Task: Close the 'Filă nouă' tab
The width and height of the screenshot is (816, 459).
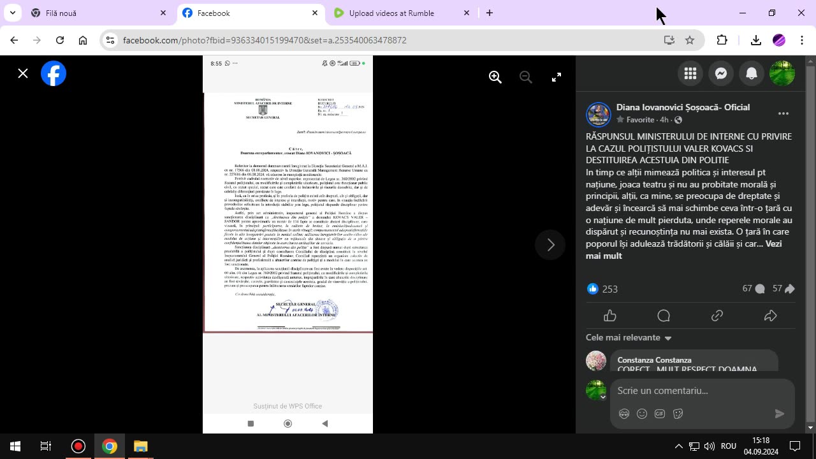Action: [163, 13]
